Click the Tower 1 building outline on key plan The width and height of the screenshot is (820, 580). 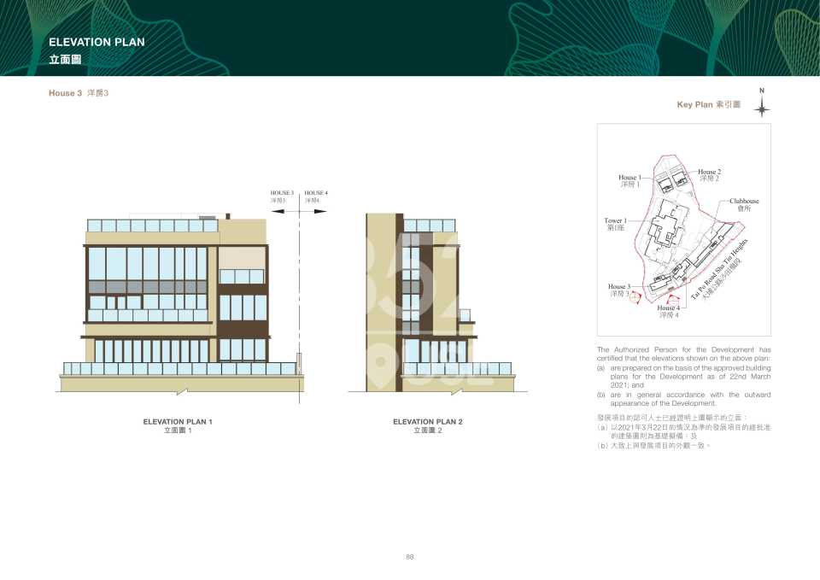point(666,226)
